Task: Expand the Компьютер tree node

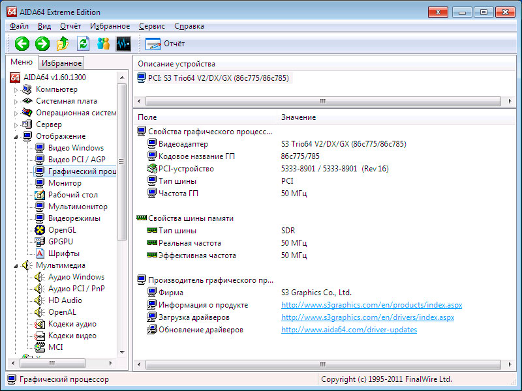Action: 16,90
